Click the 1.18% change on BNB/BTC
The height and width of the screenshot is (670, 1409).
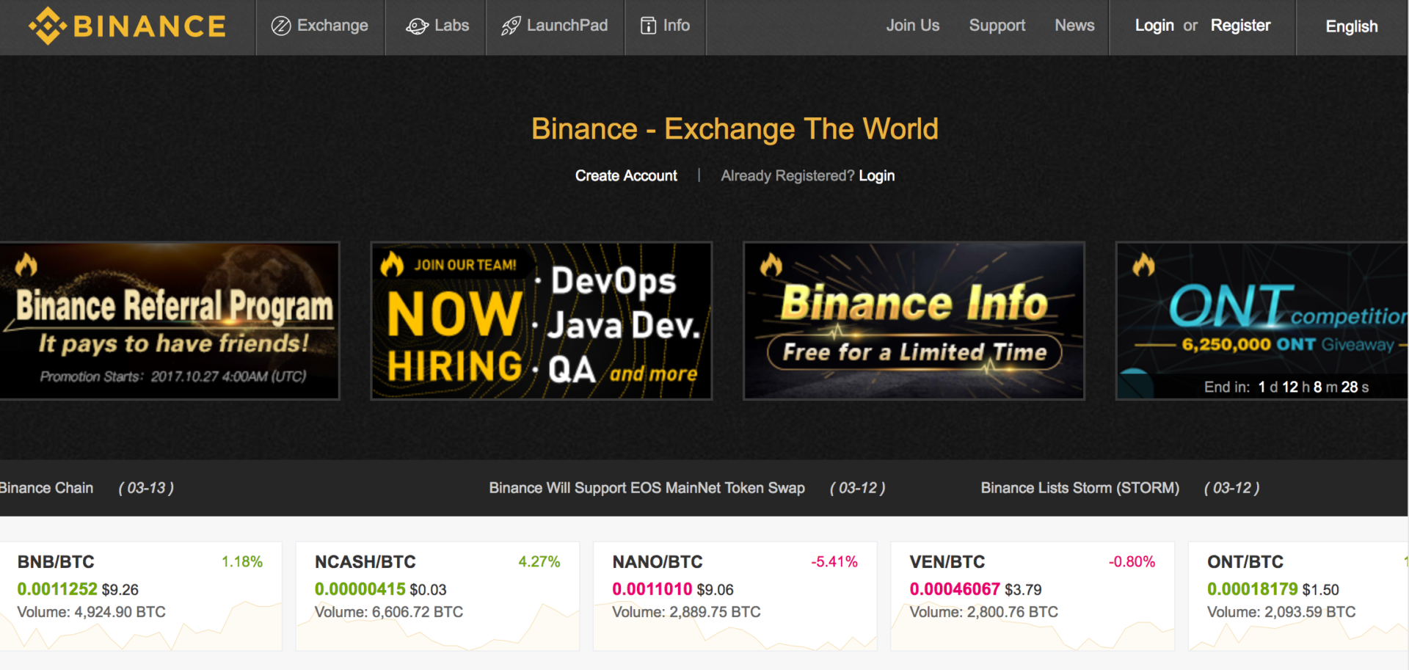click(242, 562)
